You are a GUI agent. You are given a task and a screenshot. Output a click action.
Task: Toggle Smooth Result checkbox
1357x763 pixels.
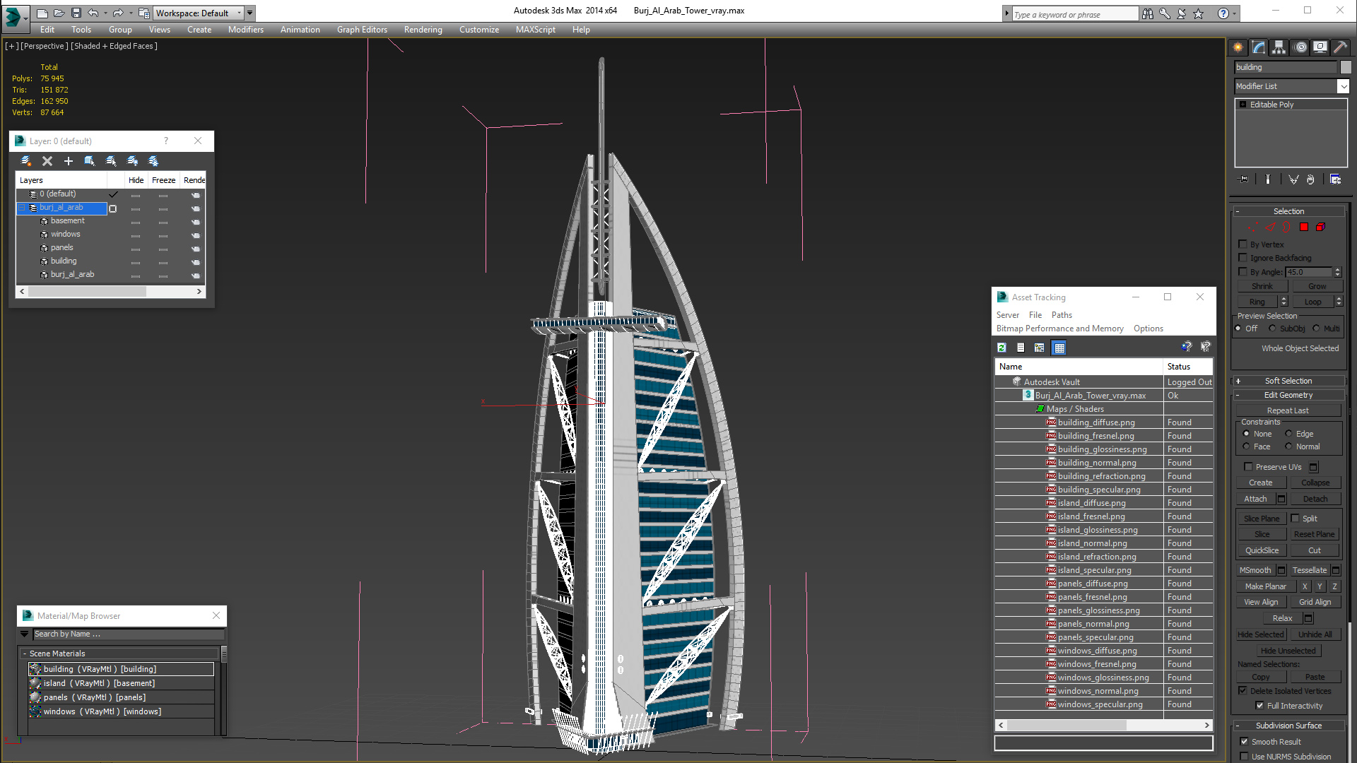[x=1245, y=742]
